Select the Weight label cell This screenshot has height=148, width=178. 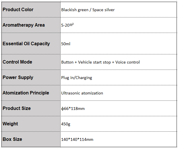[x=31, y=124]
